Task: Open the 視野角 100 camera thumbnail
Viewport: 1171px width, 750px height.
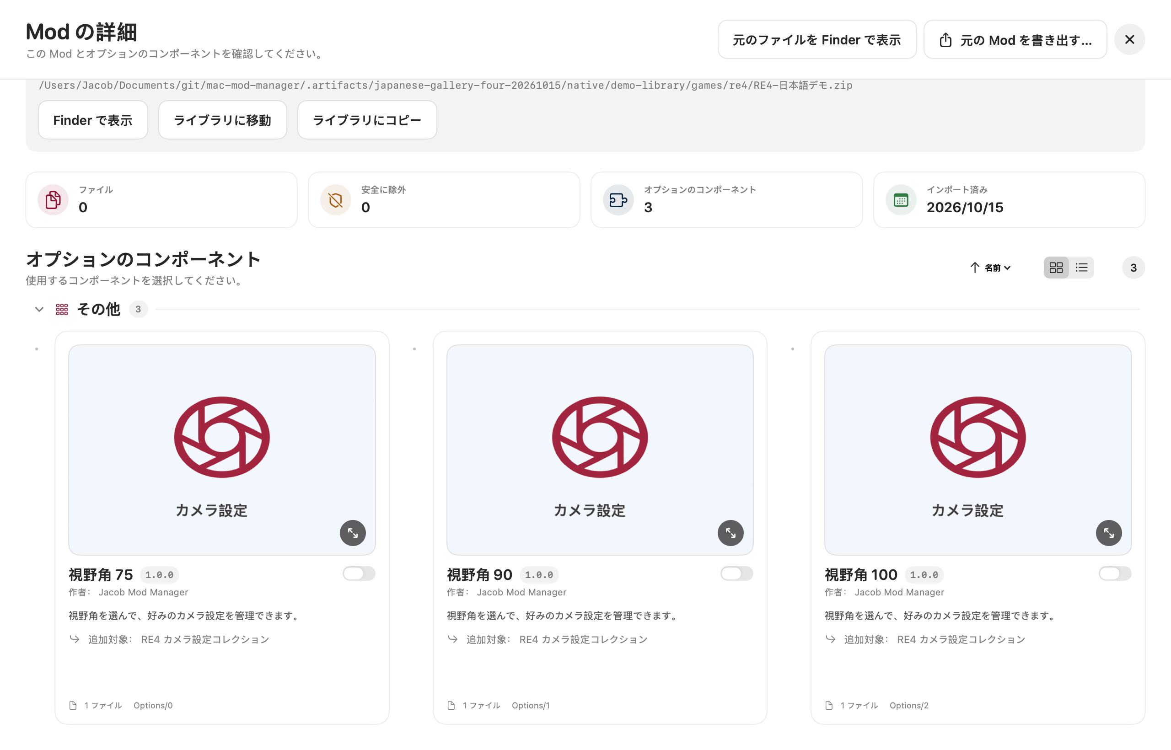Action: [978, 450]
